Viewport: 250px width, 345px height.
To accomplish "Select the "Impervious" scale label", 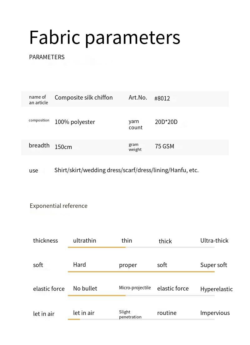I will click(215, 313).
